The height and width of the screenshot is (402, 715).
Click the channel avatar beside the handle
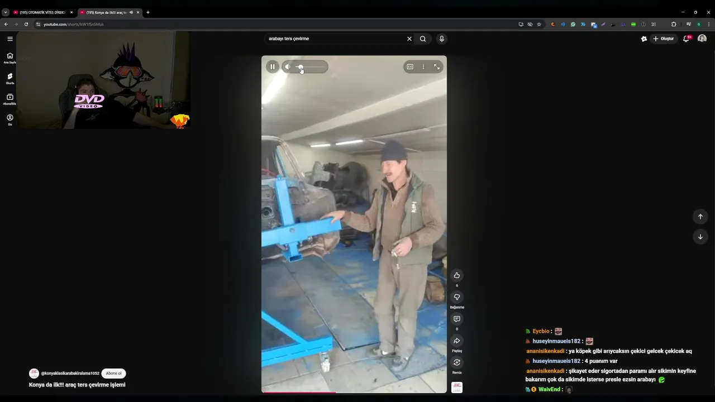(x=34, y=374)
